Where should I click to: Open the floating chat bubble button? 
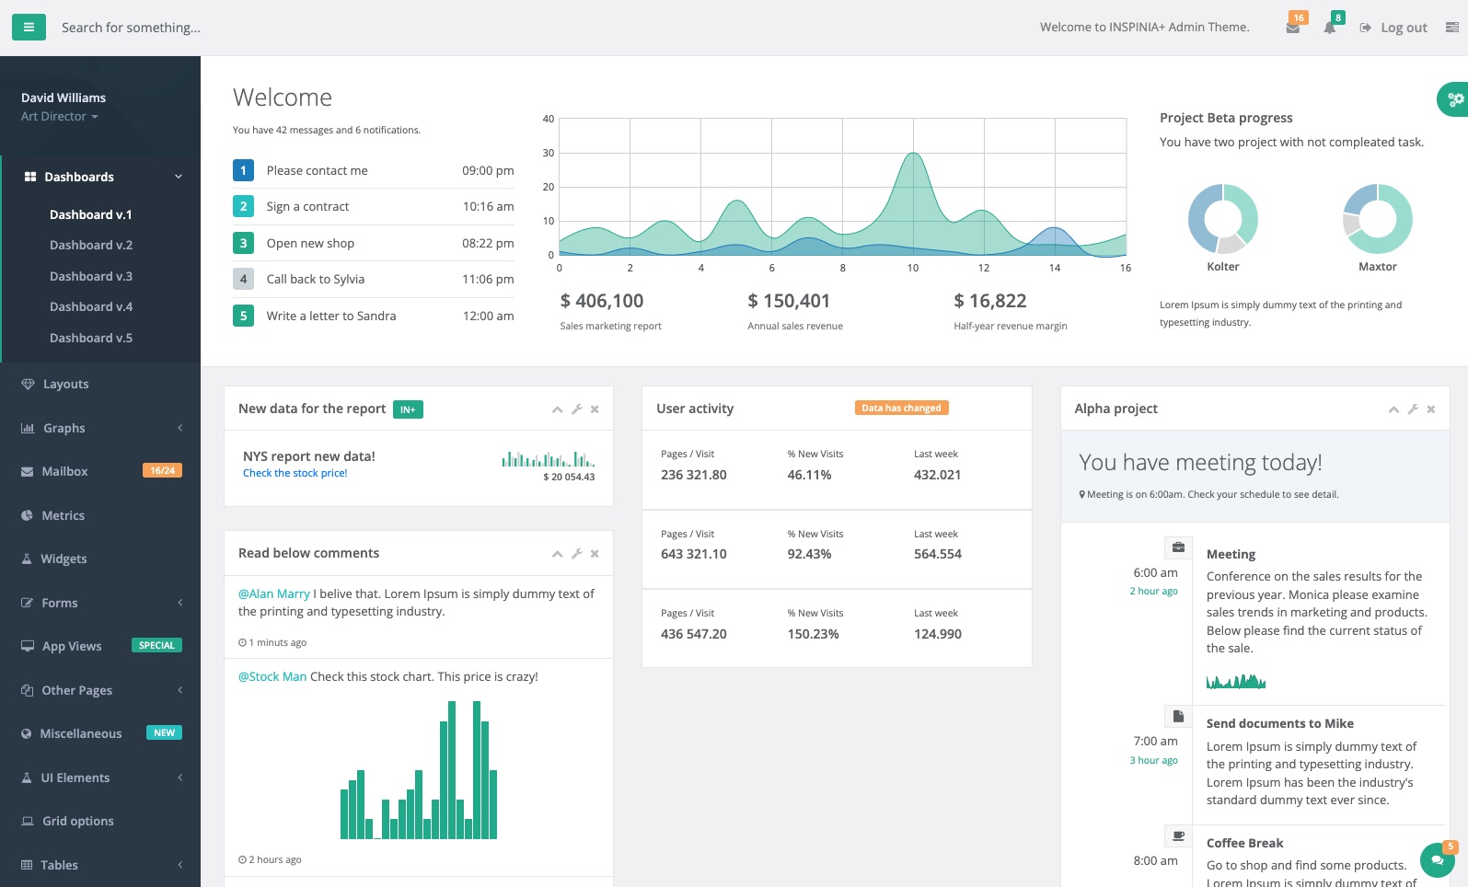coord(1437,860)
